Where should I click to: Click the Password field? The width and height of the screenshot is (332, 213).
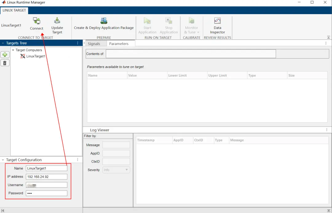[47, 193]
